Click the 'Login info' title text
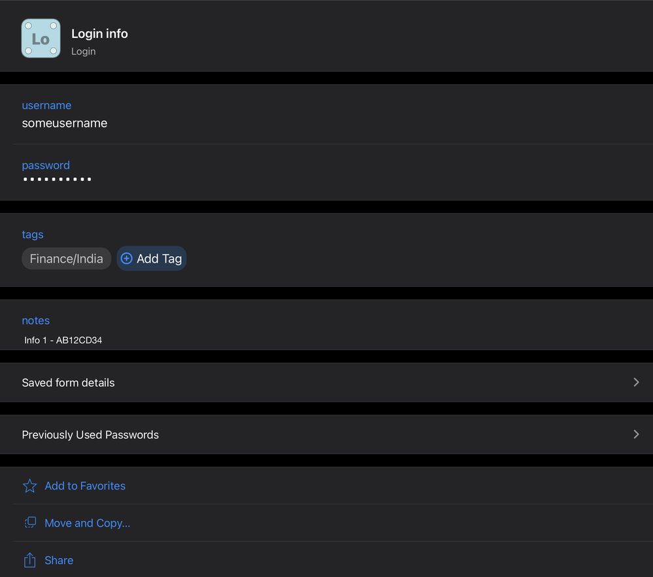The image size is (653, 577). [99, 34]
